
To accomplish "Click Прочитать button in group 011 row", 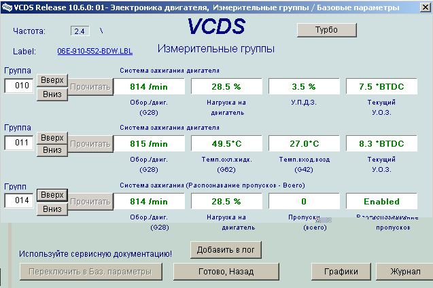I will click(90, 144).
